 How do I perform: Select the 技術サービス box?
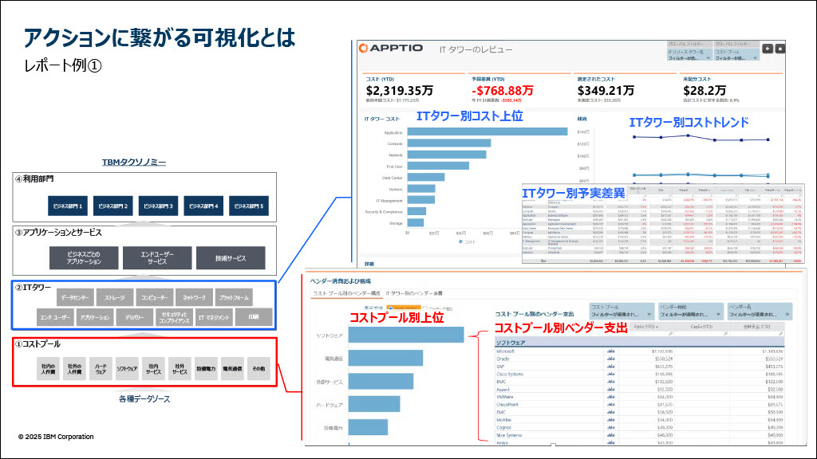click(231, 258)
